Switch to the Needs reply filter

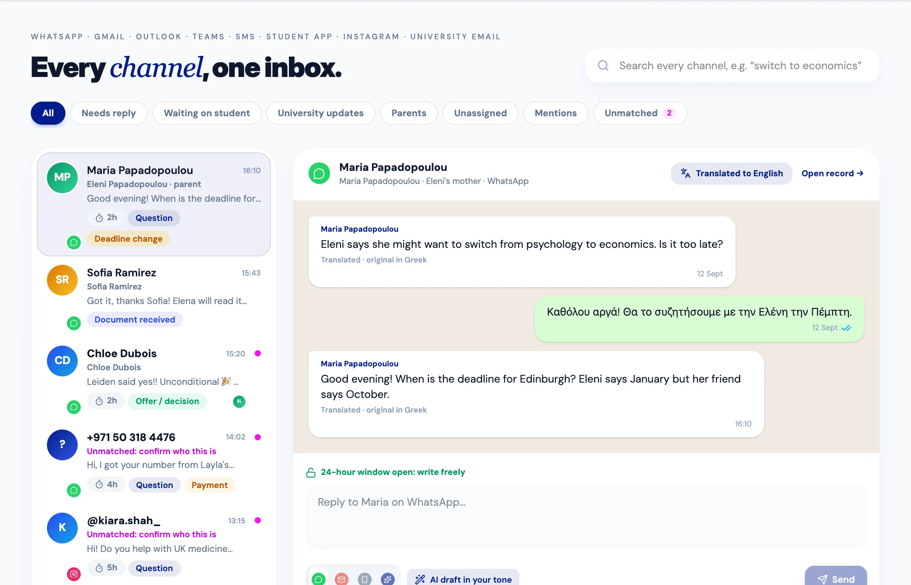pyautogui.click(x=109, y=113)
